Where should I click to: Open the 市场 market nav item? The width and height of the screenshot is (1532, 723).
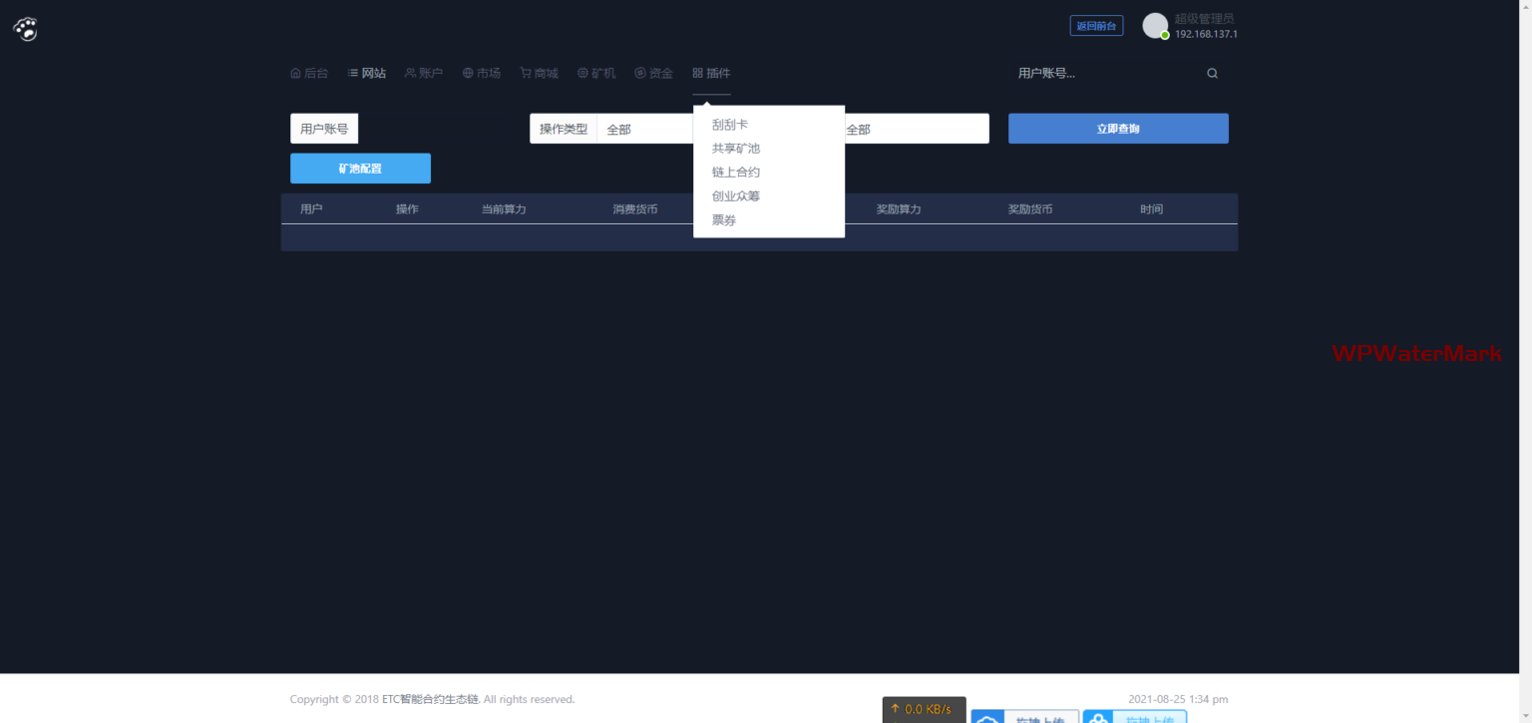(x=482, y=73)
